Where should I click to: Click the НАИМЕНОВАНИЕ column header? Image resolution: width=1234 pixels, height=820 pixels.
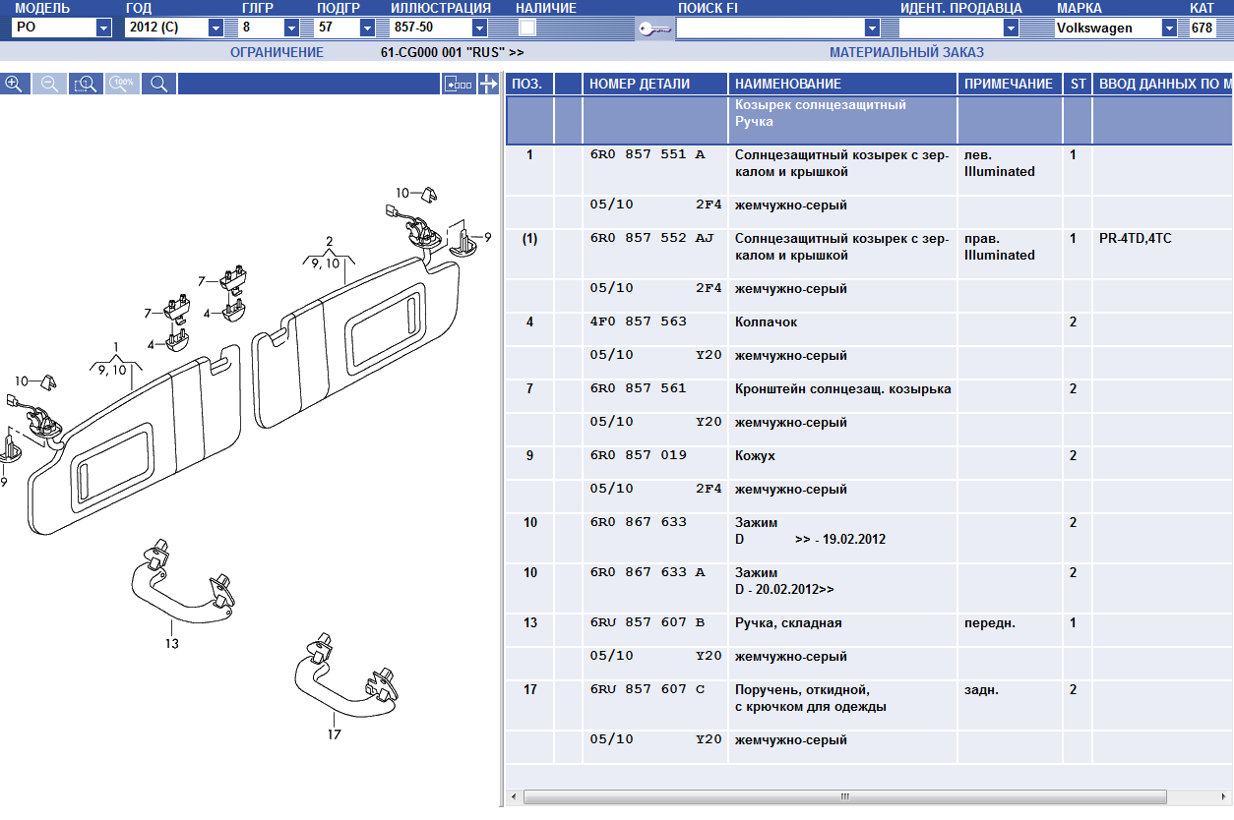[x=842, y=85]
